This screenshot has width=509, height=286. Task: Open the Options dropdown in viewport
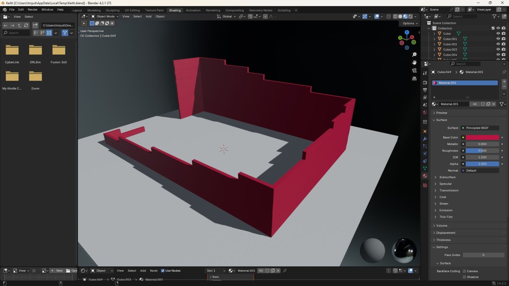pos(410,23)
